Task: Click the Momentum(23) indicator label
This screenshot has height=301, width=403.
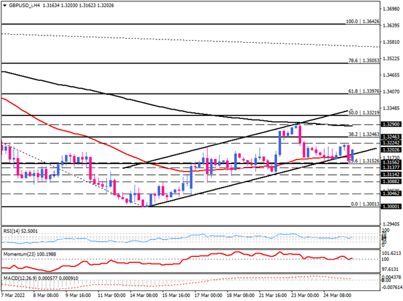Action: [x=31, y=253]
